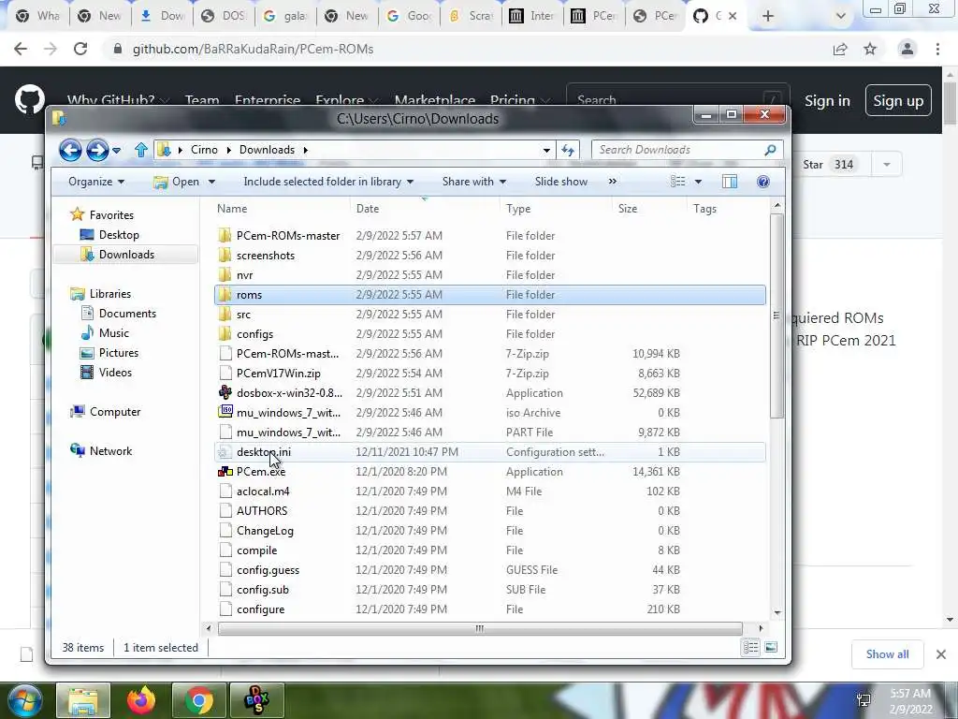This screenshot has width=958, height=719.
Task: Go up one folder level arrow
Action: (141, 150)
